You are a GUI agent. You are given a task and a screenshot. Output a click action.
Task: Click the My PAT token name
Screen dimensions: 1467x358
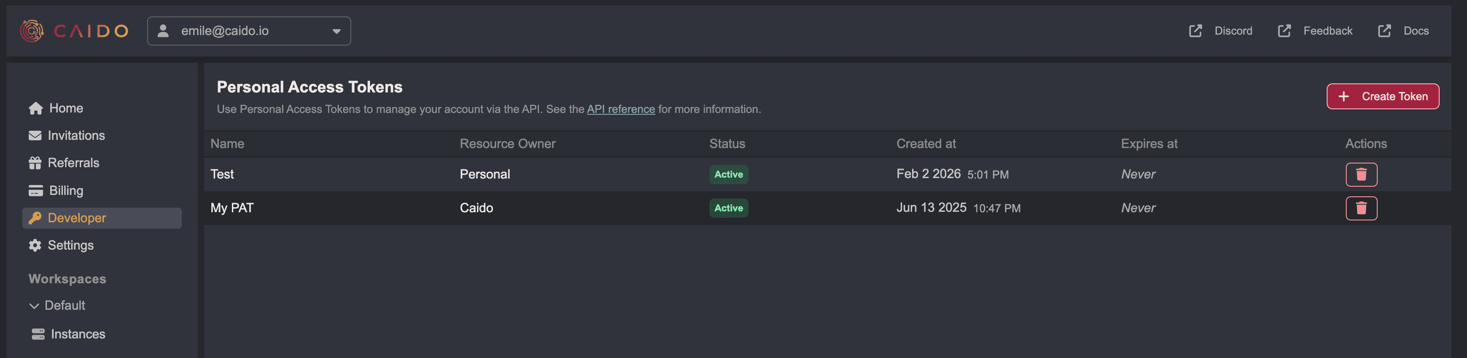232,208
